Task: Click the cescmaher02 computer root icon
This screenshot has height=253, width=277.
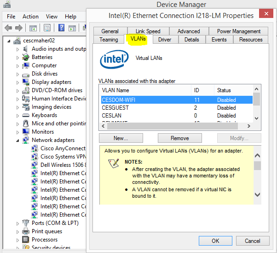Action: tap(17, 41)
